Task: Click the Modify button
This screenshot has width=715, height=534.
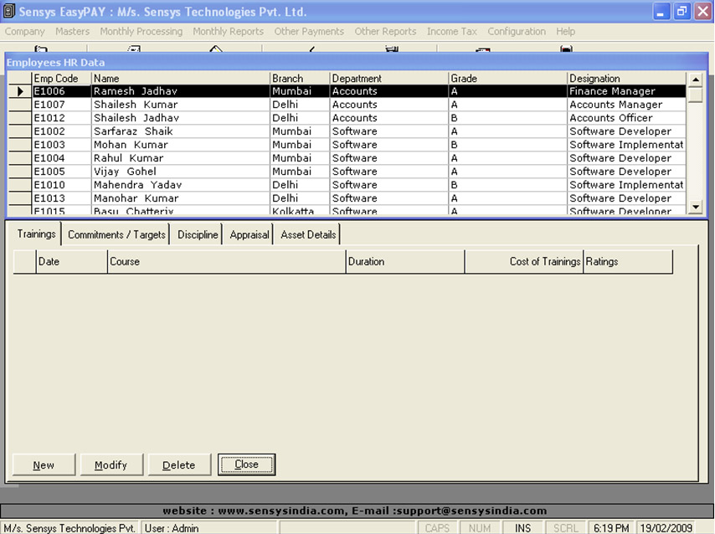Action: [x=111, y=465]
